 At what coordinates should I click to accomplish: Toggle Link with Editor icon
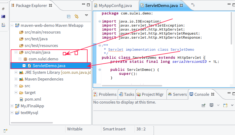[77, 16]
